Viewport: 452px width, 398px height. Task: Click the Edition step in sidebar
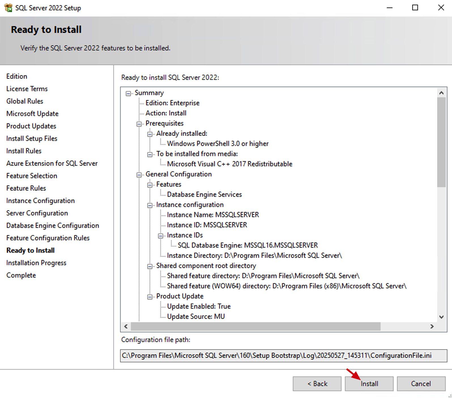(17, 76)
